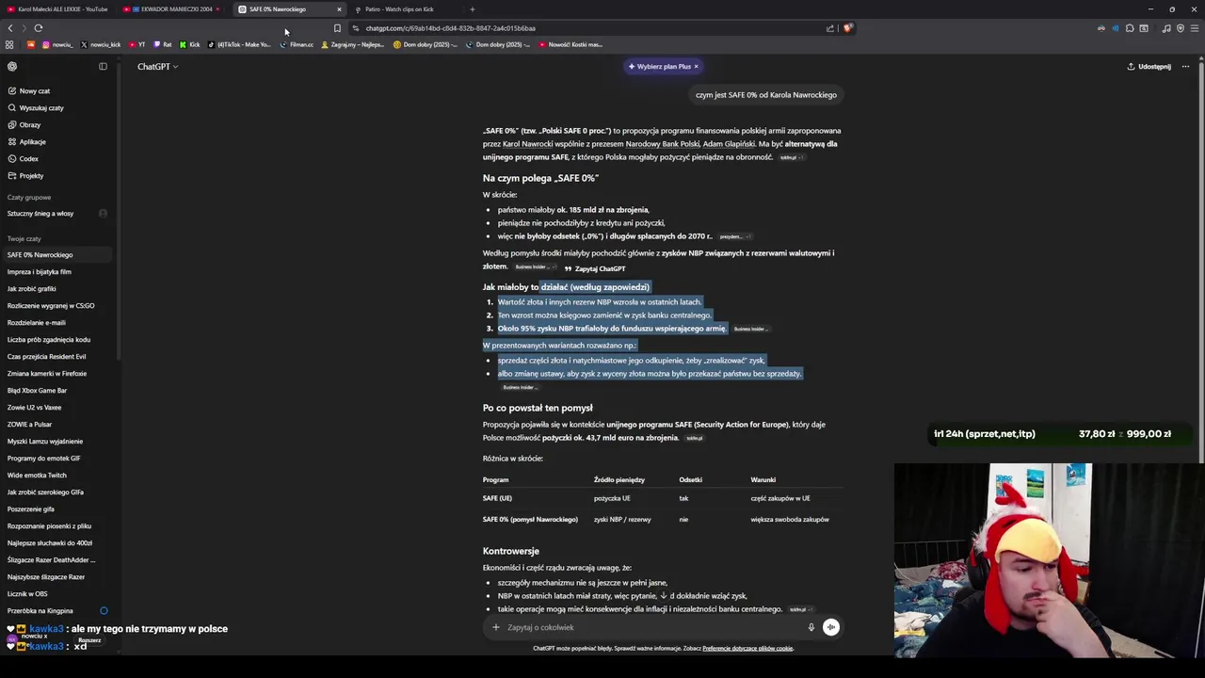Open the Aplikacje section
Screen dimensions: 1205x678
(56, 142)
